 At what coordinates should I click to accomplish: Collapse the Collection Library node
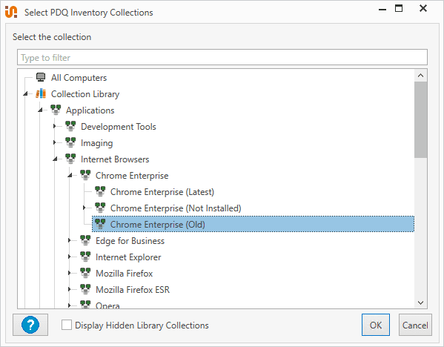[25, 93]
